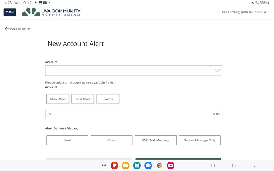Choose Voice delivery method
The width and height of the screenshot is (274, 171).
pos(111,140)
